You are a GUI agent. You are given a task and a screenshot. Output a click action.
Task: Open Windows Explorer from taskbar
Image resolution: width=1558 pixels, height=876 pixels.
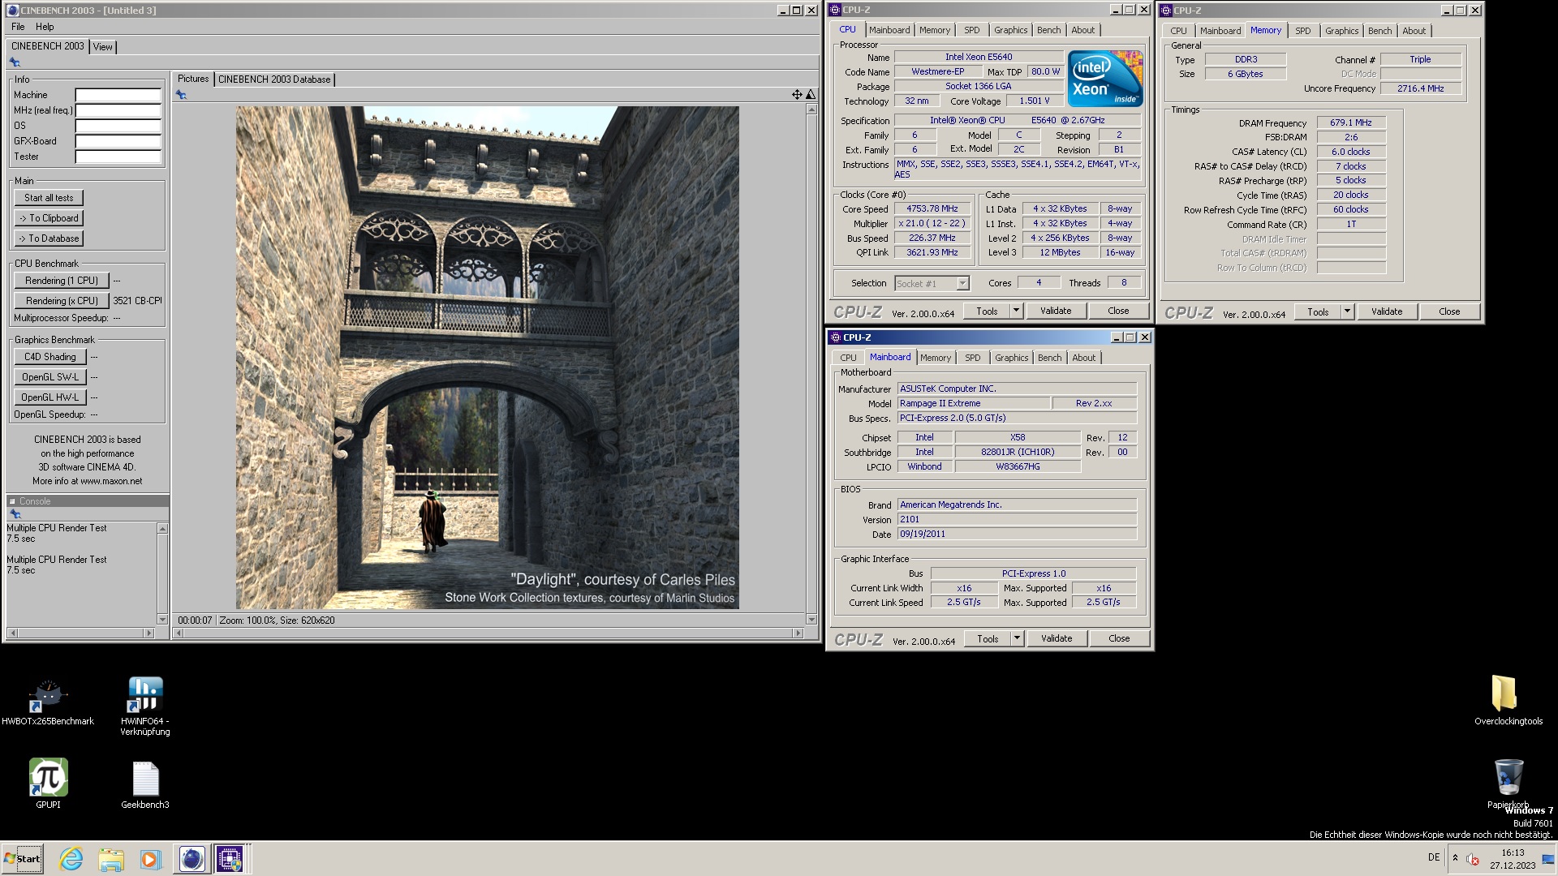click(111, 859)
